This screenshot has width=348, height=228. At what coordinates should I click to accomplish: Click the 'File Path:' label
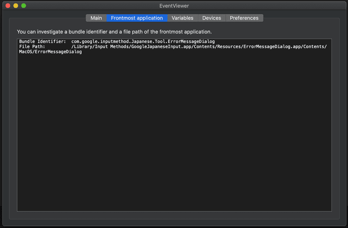point(32,46)
